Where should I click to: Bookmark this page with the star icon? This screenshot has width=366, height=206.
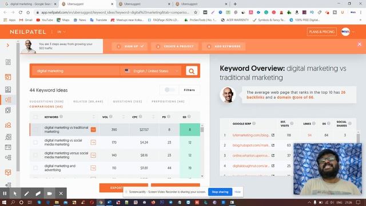tap(196, 13)
